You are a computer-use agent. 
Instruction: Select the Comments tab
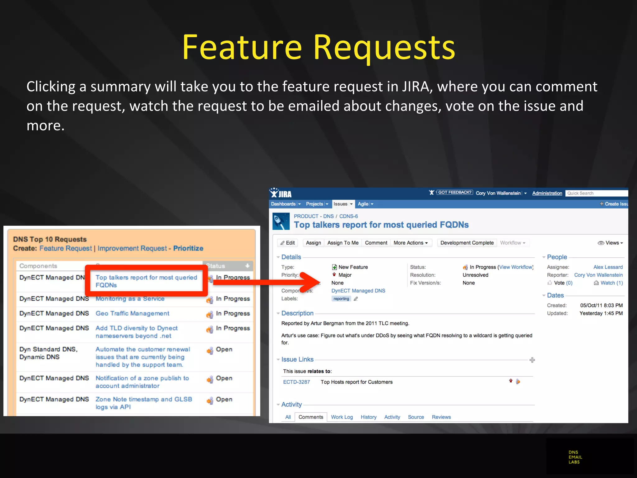[311, 417]
